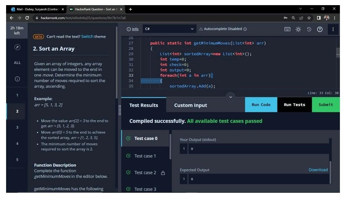Click the Expected Output field

click(x=254, y=179)
